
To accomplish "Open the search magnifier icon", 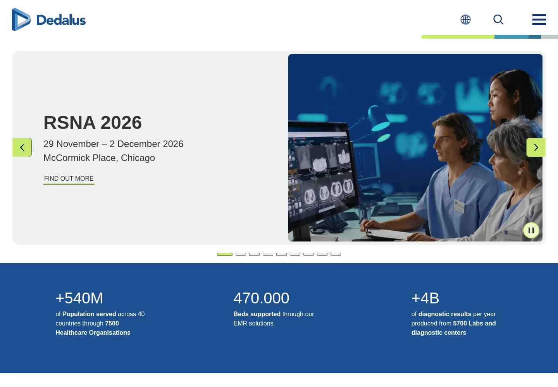I will (498, 19).
